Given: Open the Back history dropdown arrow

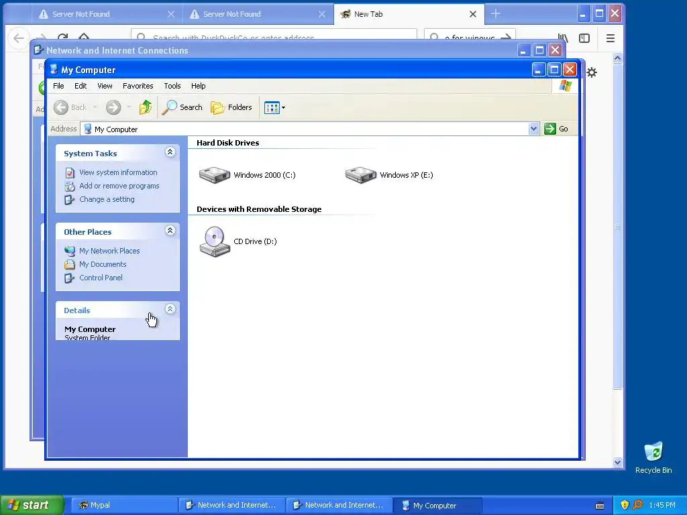Looking at the screenshot, I should coord(95,107).
